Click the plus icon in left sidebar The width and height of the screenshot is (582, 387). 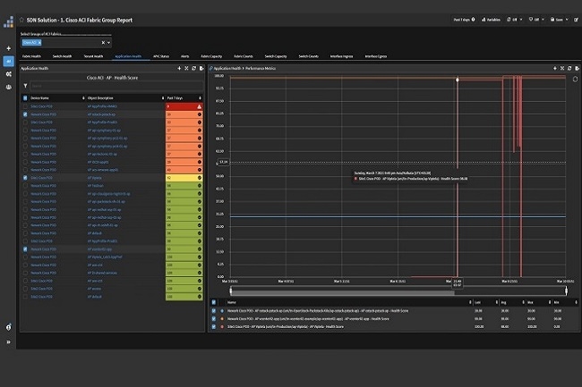click(x=9, y=48)
